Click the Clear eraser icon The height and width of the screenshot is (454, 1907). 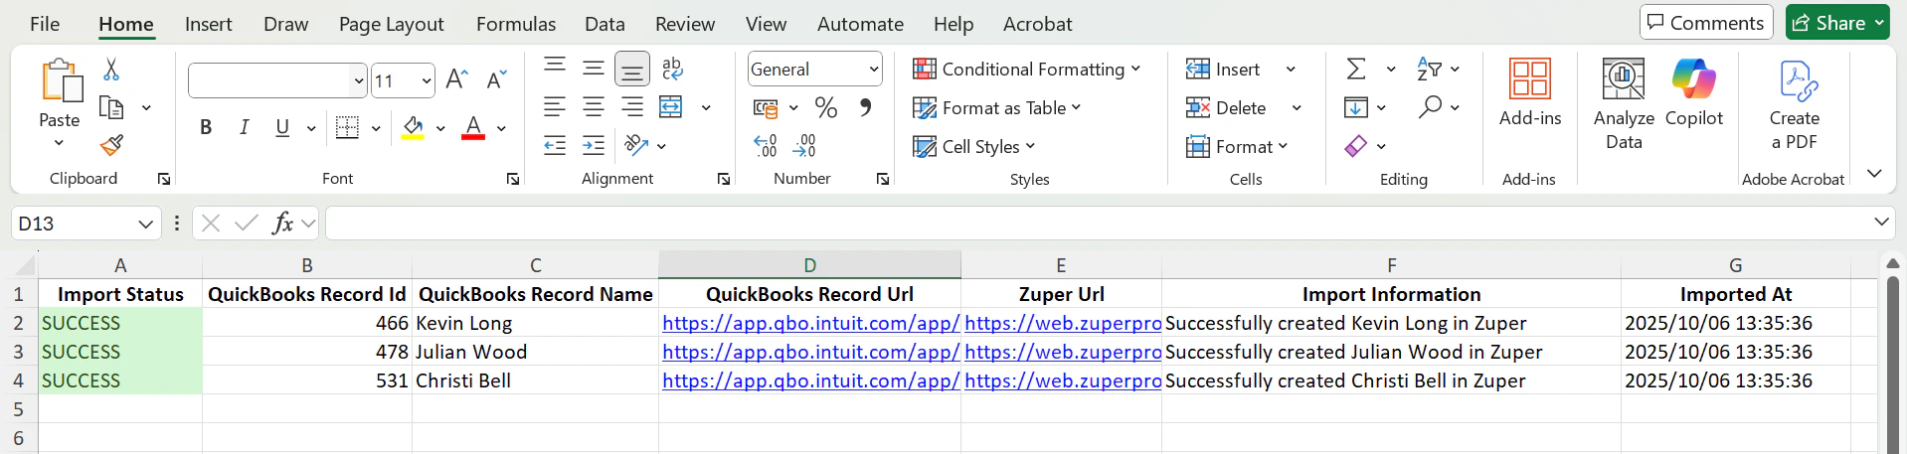pos(1356,146)
